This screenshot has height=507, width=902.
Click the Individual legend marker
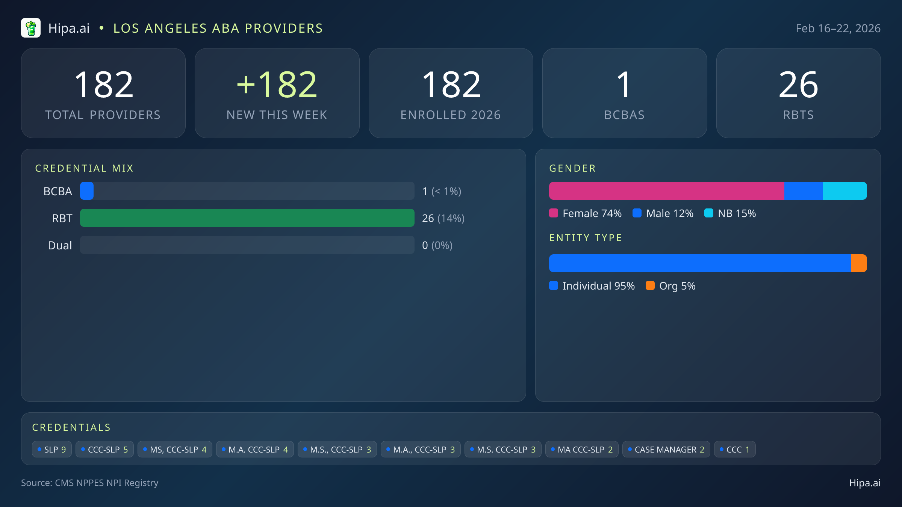(554, 286)
